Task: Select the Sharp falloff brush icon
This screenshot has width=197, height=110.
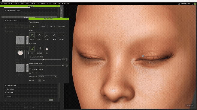Action: pos(47,35)
